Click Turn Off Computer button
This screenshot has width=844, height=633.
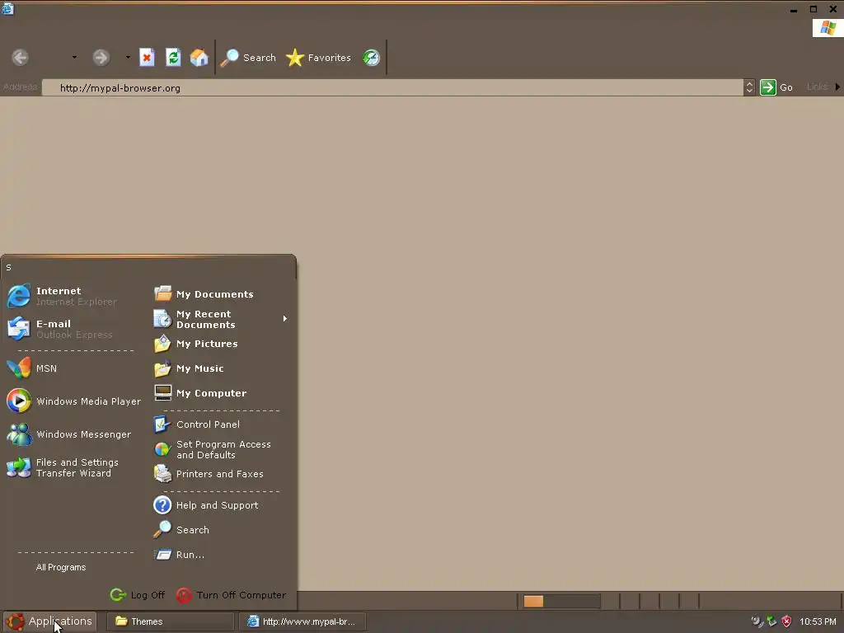(232, 595)
